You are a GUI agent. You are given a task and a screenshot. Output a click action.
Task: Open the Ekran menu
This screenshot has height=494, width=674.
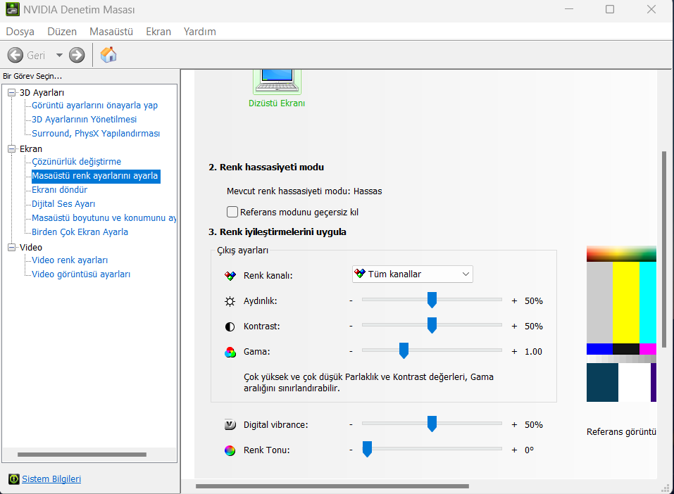pyautogui.click(x=158, y=32)
